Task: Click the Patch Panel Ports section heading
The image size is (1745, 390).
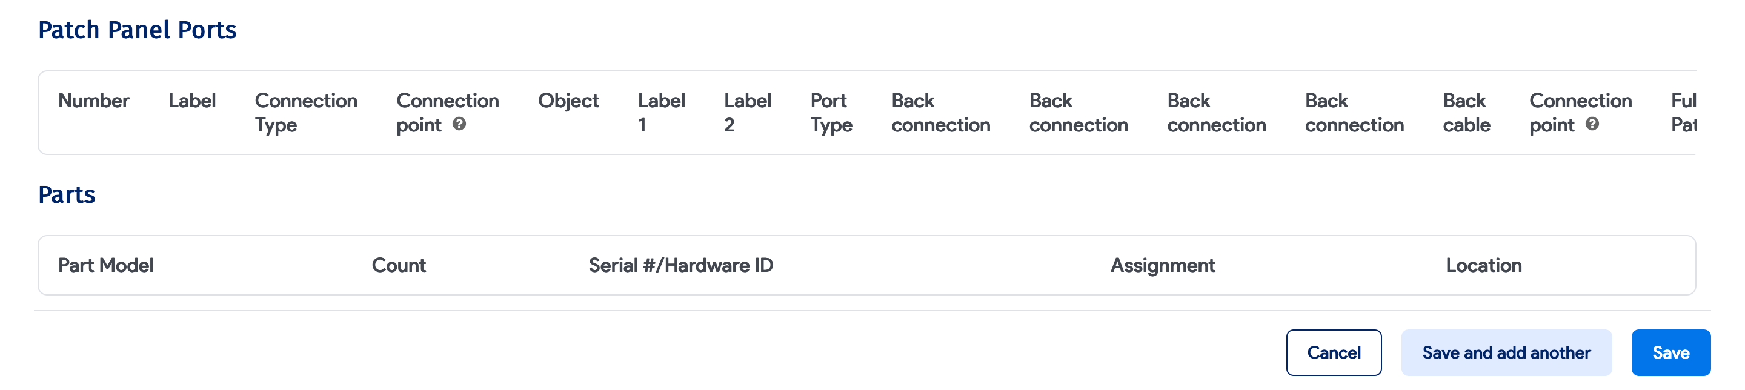Action: [138, 29]
